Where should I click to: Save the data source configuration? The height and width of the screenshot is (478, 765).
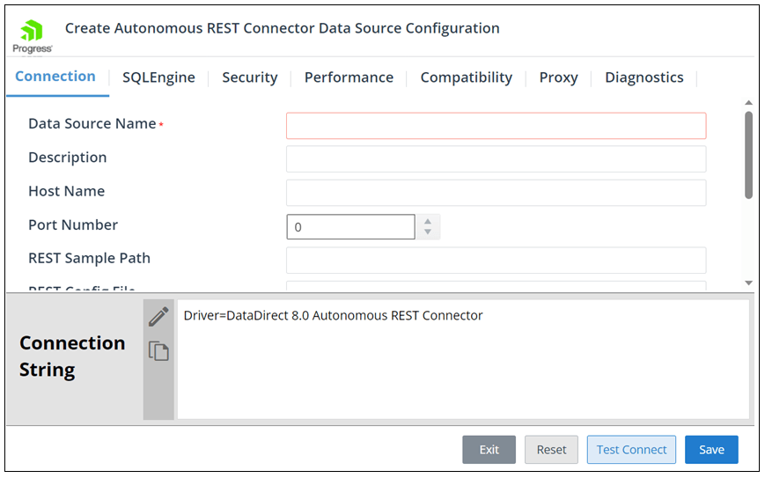coord(711,450)
